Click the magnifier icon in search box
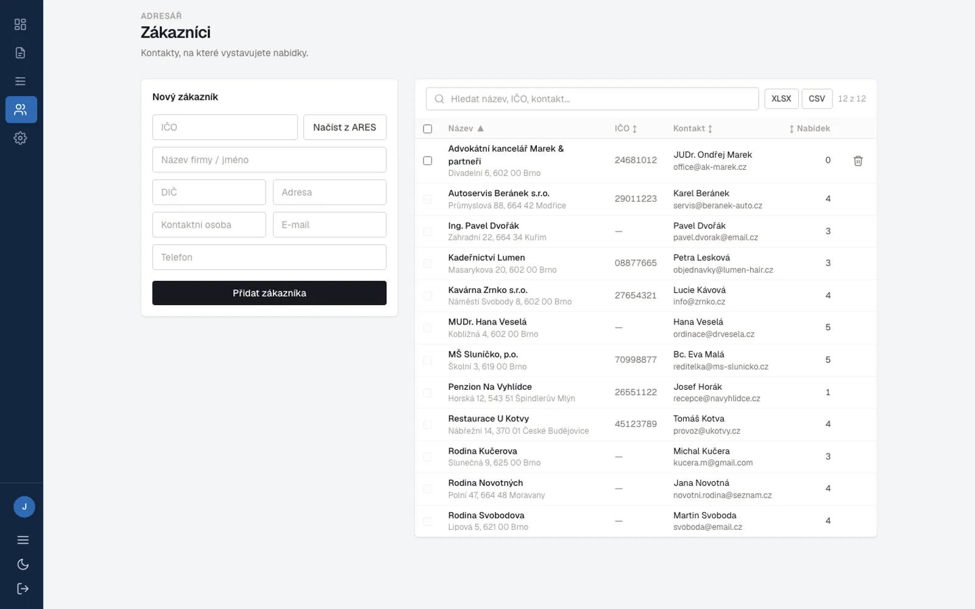 coord(439,99)
